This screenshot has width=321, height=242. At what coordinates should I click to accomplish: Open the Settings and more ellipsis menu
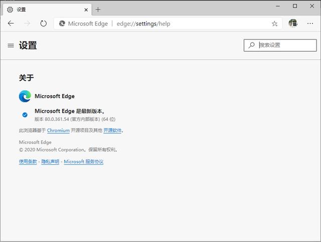tap(310, 24)
